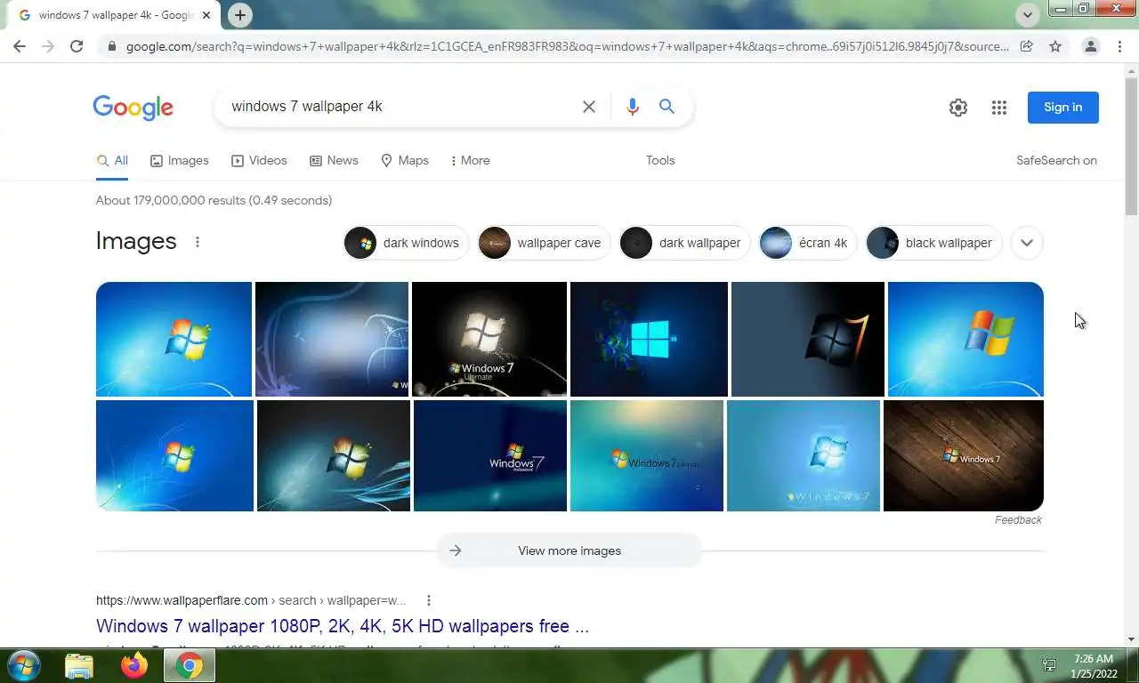
Task: Open the cyan Windows 10 logo thumbnail
Action: click(x=649, y=339)
